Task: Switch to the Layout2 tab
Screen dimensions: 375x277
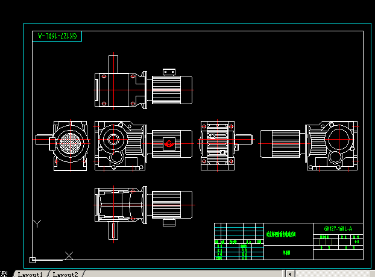Action: pos(66,274)
